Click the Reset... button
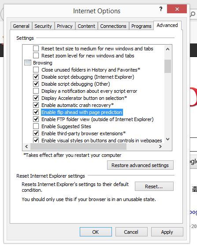 154,186
